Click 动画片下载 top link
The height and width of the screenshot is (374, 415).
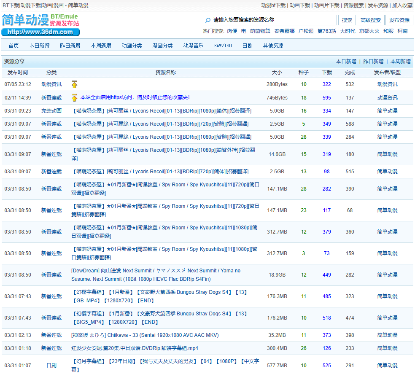(x=326, y=5)
